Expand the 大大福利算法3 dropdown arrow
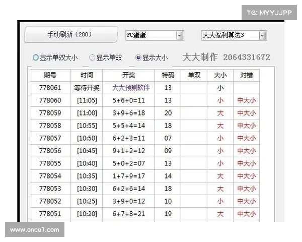302x242 pixels. pyautogui.click(x=263, y=35)
